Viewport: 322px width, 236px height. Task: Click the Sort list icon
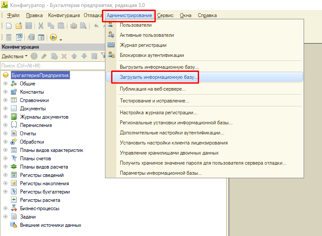click(x=94, y=56)
